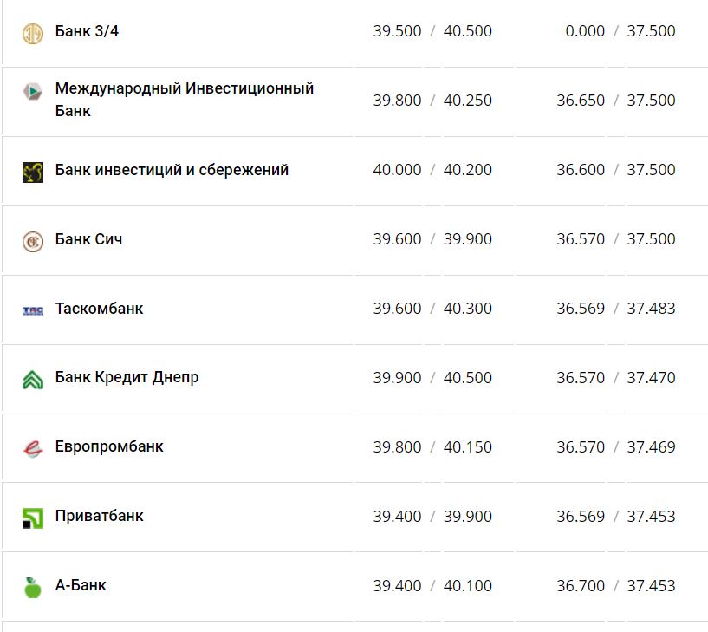Click the Приватбанк green square logo
This screenshot has height=632, width=708.
(x=32, y=518)
